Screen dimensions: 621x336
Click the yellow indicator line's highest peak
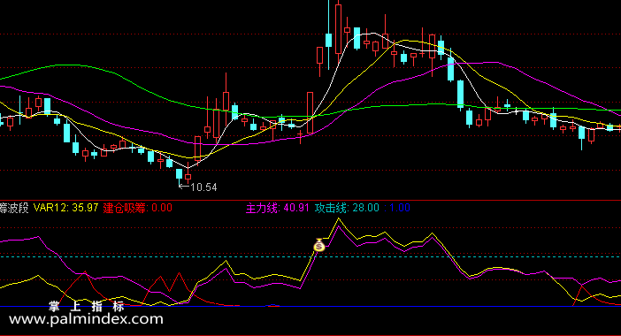[x=338, y=219]
